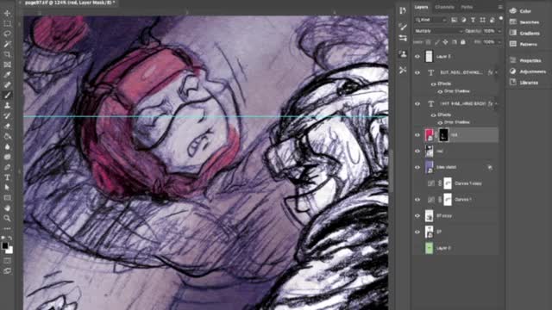Toggle visibility of blue violet layer
Image resolution: width=552 pixels, height=310 pixels.
(417, 167)
